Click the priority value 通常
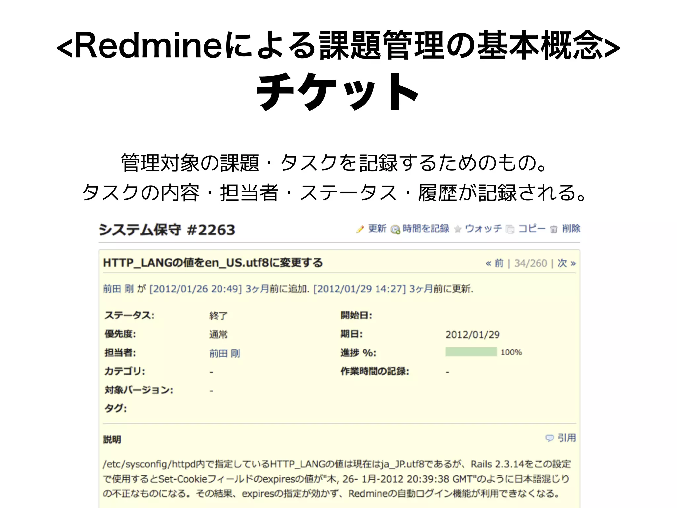The height and width of the screenshot is (508, 677). 219,334
